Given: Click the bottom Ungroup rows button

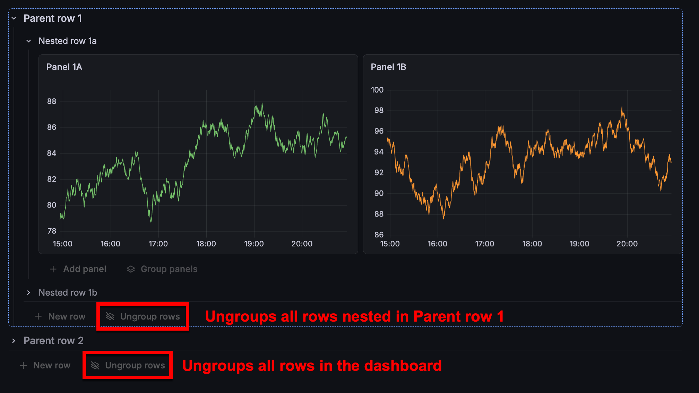Looking at the screenshot, I should [135, 365].
